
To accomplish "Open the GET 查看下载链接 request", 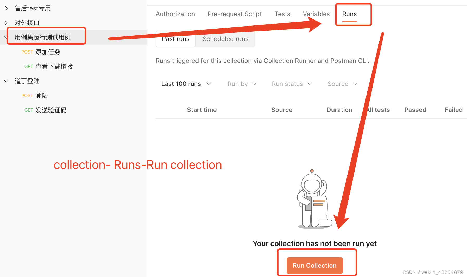I will coord(49,67).
